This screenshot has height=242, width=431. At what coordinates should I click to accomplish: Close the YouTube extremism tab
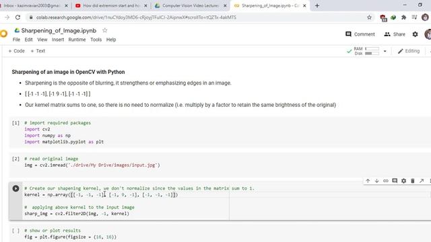(x=145, y=5)
